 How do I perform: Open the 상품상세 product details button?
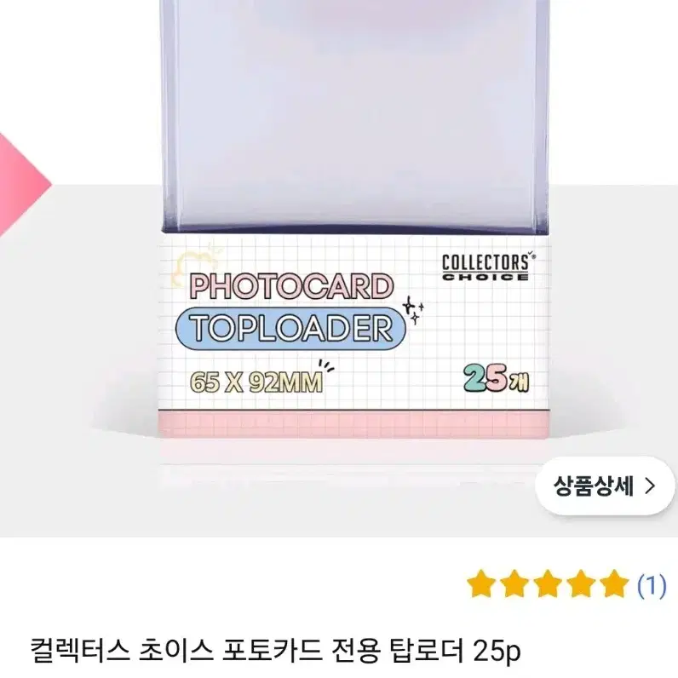coord(605,486)
